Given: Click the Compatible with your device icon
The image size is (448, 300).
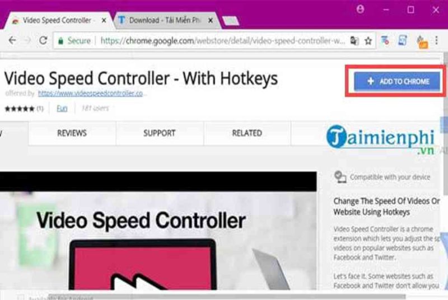Looking at the screenshot, I should coord(340,177).
